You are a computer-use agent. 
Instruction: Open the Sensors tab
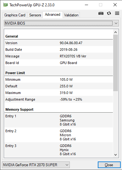35,15
